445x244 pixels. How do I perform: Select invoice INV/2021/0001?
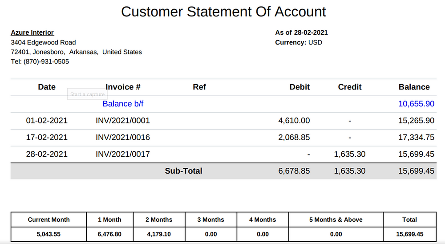[123, 121]
